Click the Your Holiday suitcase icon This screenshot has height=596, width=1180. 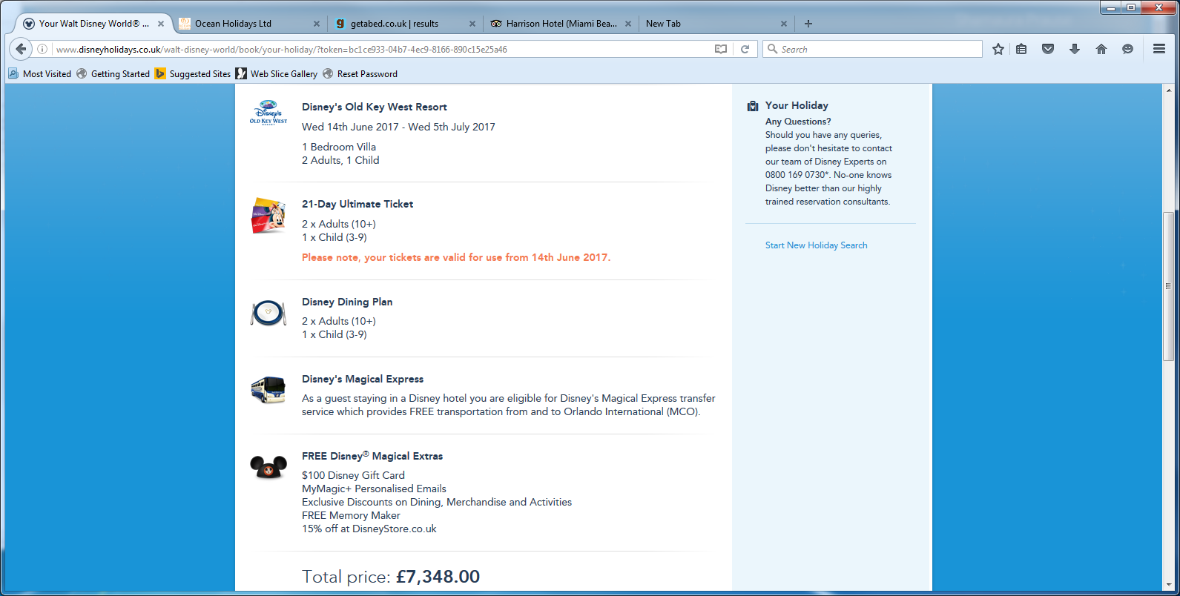click(753, 106)
